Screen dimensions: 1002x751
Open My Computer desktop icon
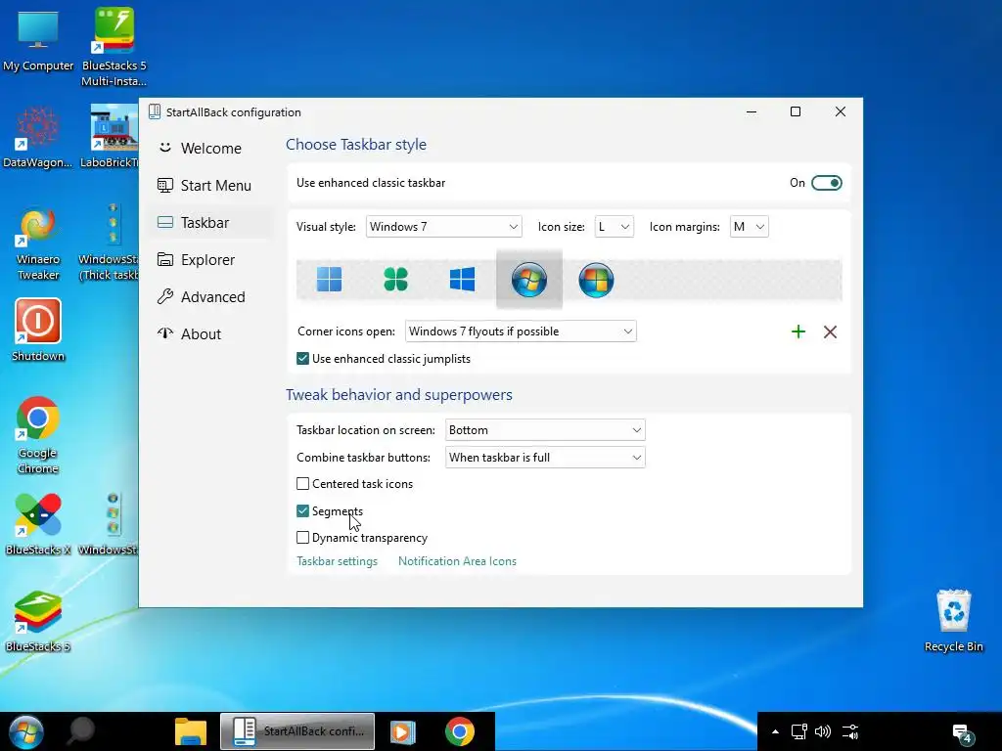coord(38,39)
